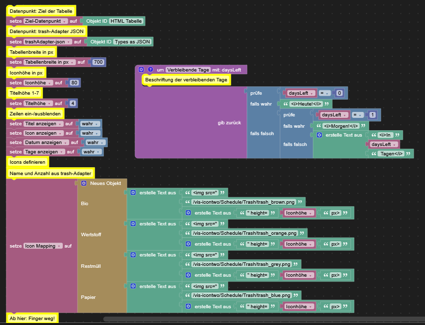This screenshot has width=425, height=325.
Task: Click the Bio key label in the object block
Action: click(x=85, y=203)
